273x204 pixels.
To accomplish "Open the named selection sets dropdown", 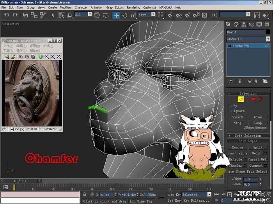I will pos(248,14).
